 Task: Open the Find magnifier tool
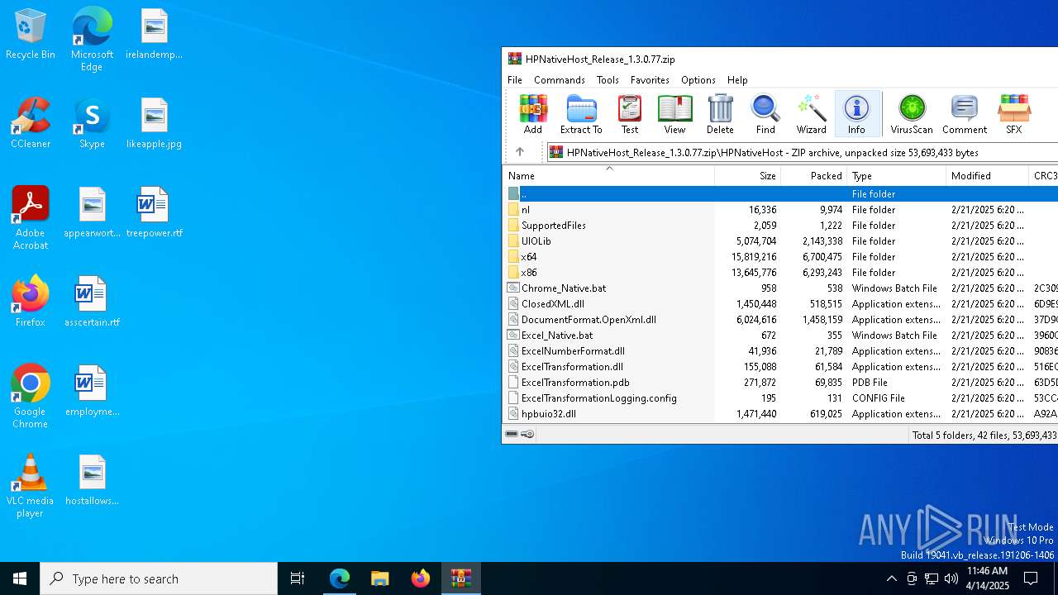(765, 114)
